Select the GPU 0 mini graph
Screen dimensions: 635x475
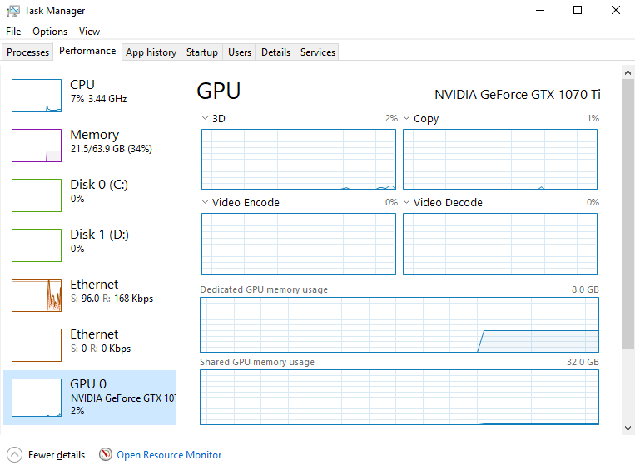(x=37, y=398)
